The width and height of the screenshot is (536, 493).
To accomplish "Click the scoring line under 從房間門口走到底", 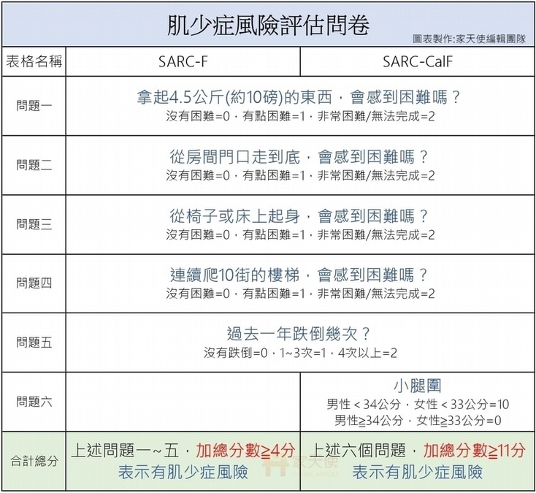I will click(x=300, y=176).
